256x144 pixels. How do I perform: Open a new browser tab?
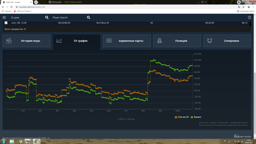click(x=36, y=2)
